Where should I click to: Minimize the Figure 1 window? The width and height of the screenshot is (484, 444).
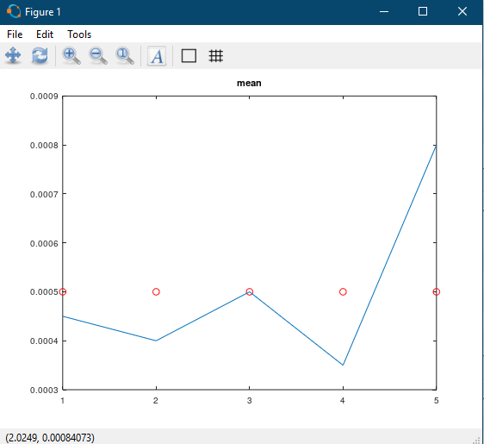(384, 11)
